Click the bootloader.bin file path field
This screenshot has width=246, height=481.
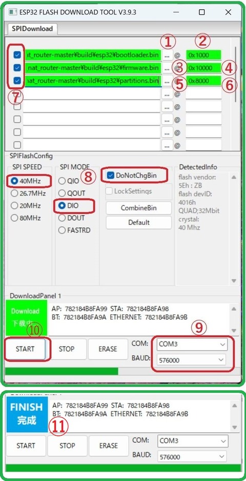92,55
